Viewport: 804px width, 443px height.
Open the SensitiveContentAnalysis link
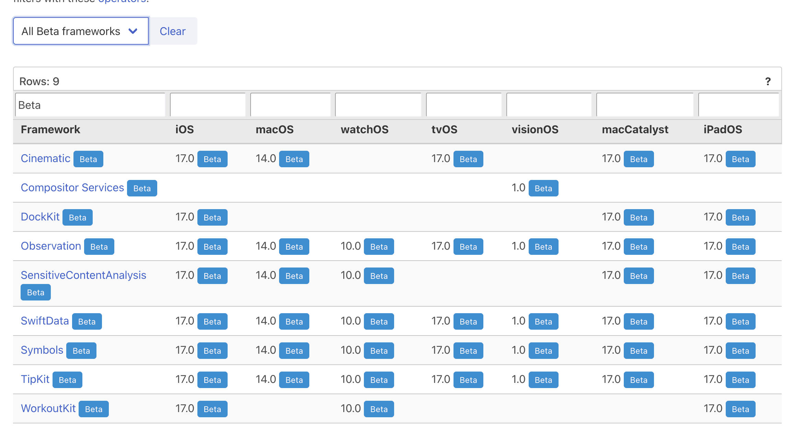click(x=83, y=275)
